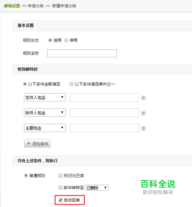Go to 邮箱设置 breadcrumb link
Viewport: 192px width, 207px height.
tap(12, 6)
